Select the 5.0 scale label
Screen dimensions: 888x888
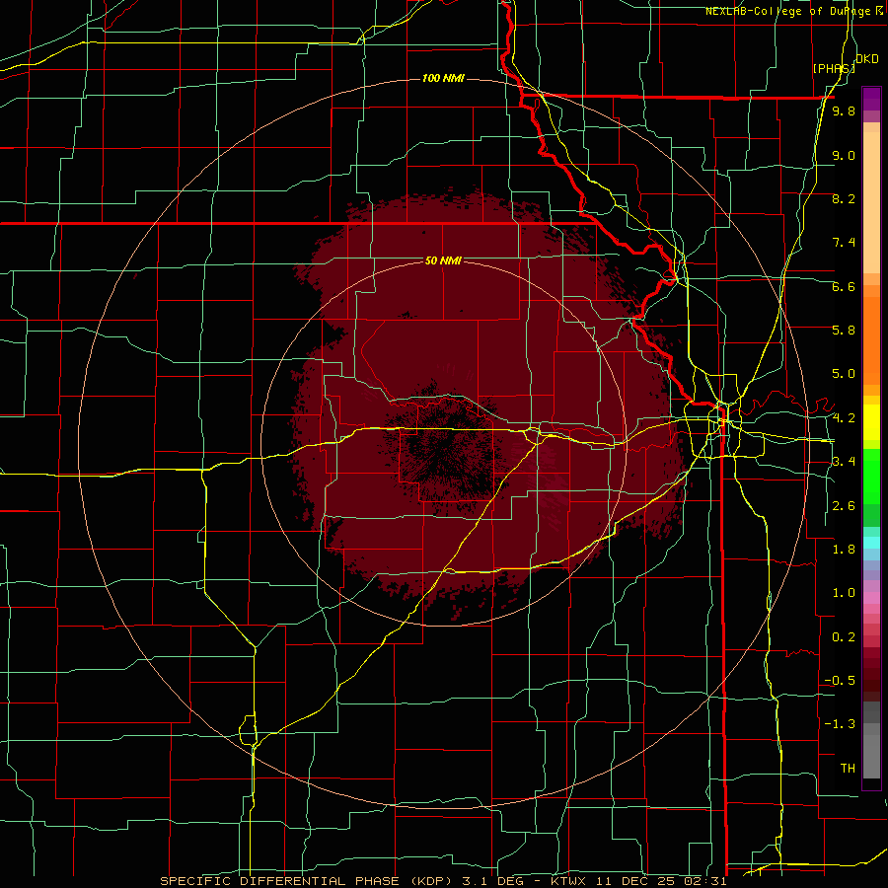[844, 374]
